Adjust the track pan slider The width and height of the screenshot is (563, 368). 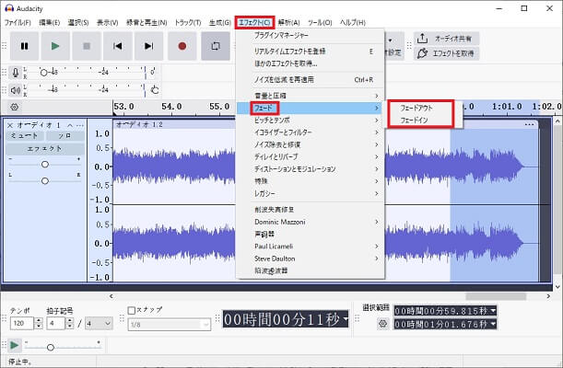[45, 180]
